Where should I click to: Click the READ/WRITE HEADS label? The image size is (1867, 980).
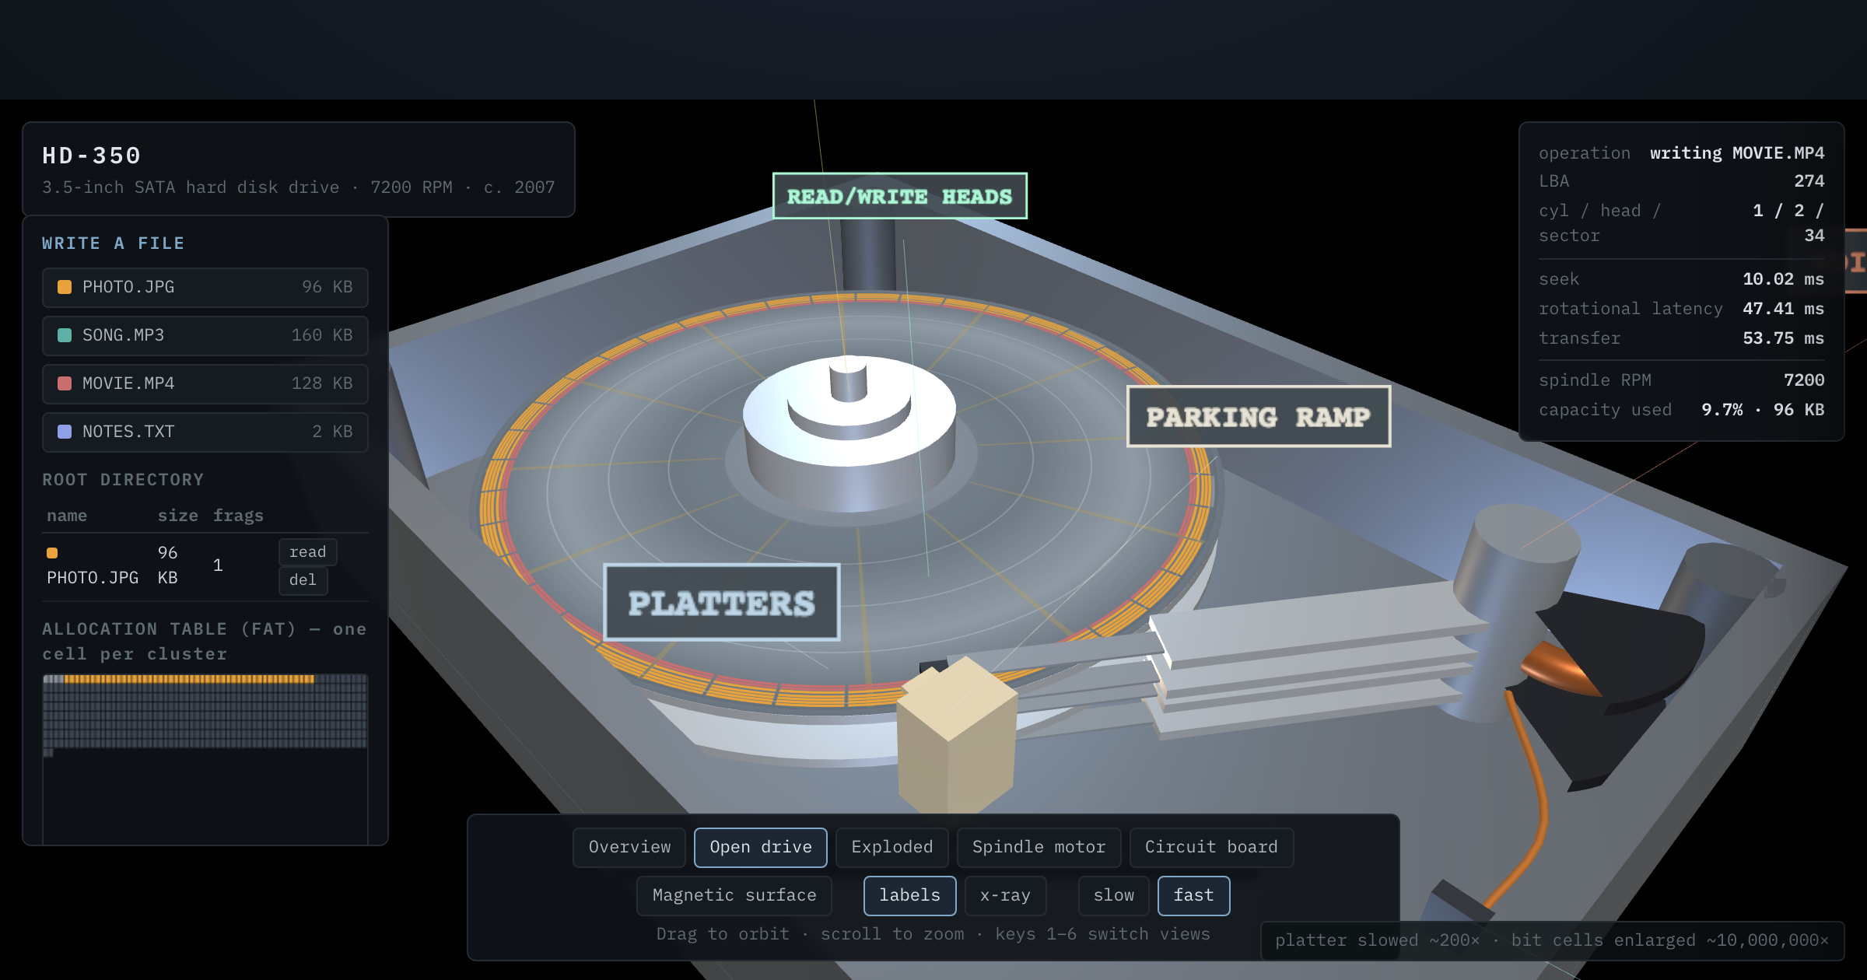(x=900, y=196)
